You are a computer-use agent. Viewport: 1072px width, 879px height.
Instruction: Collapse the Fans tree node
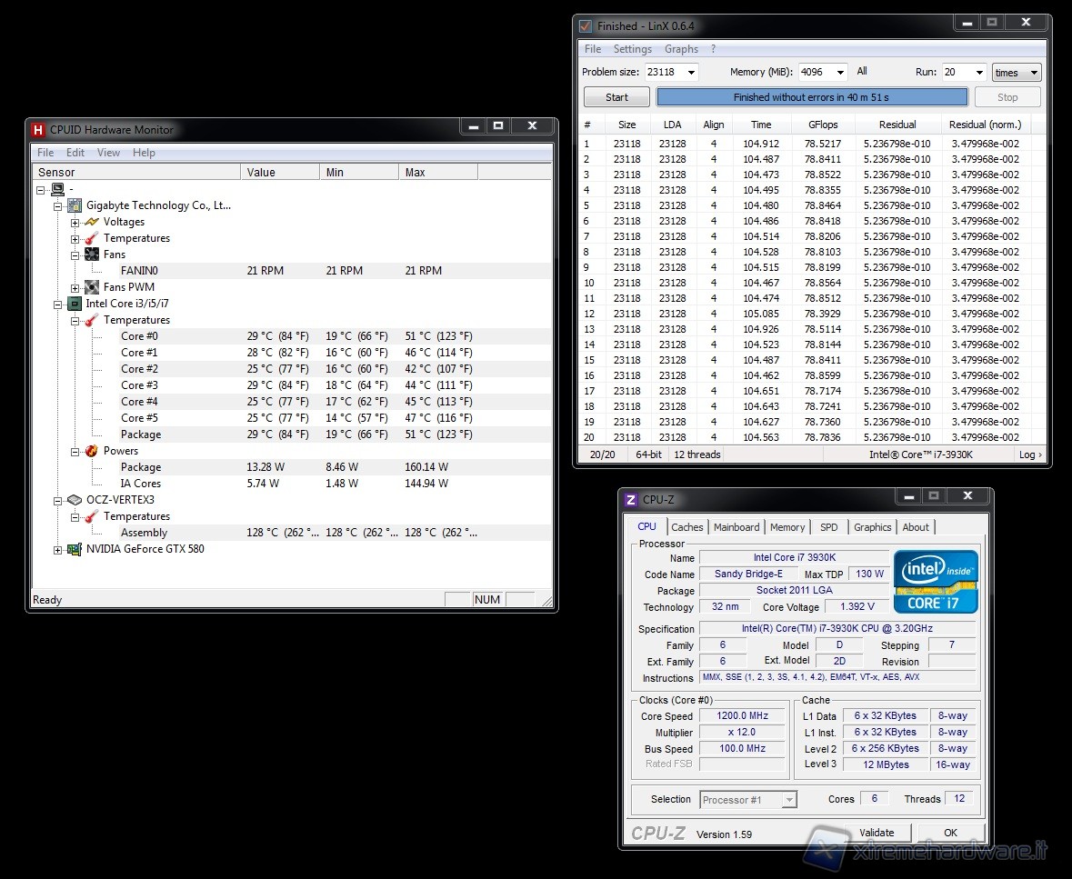pyautogui.click(x=75, y=255)
